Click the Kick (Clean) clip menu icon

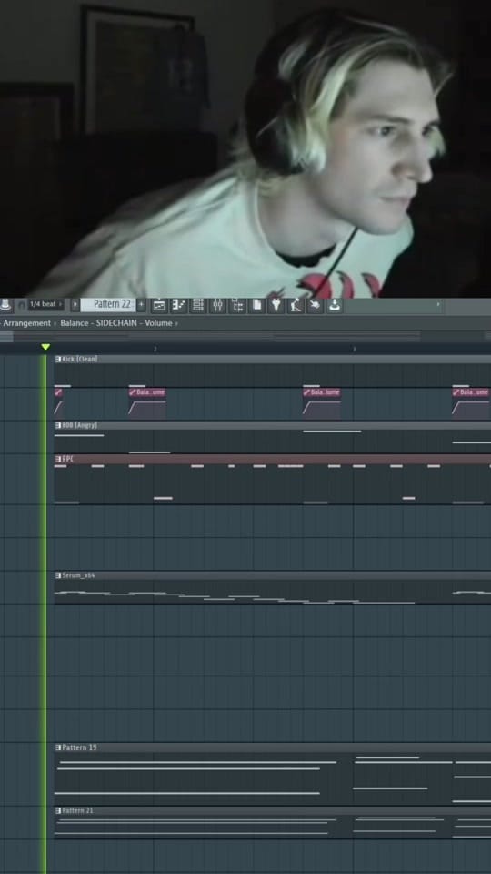[58, 359]
